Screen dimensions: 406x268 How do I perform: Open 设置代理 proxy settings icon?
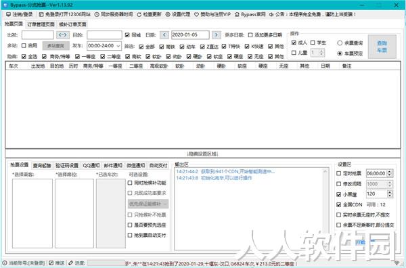pos(168,14)
